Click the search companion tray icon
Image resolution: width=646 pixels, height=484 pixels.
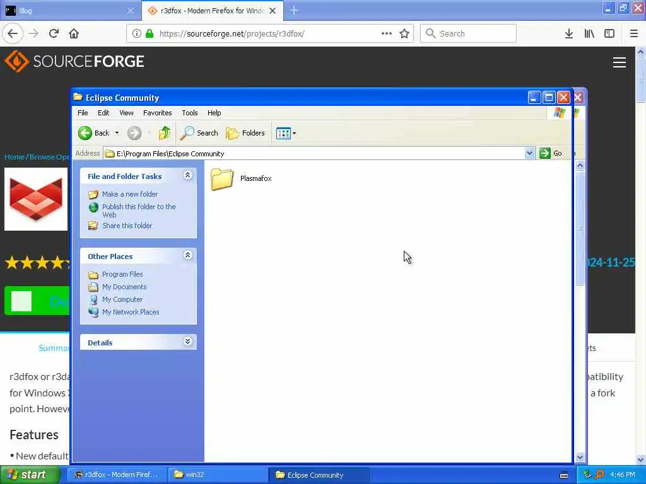point(599,475)
